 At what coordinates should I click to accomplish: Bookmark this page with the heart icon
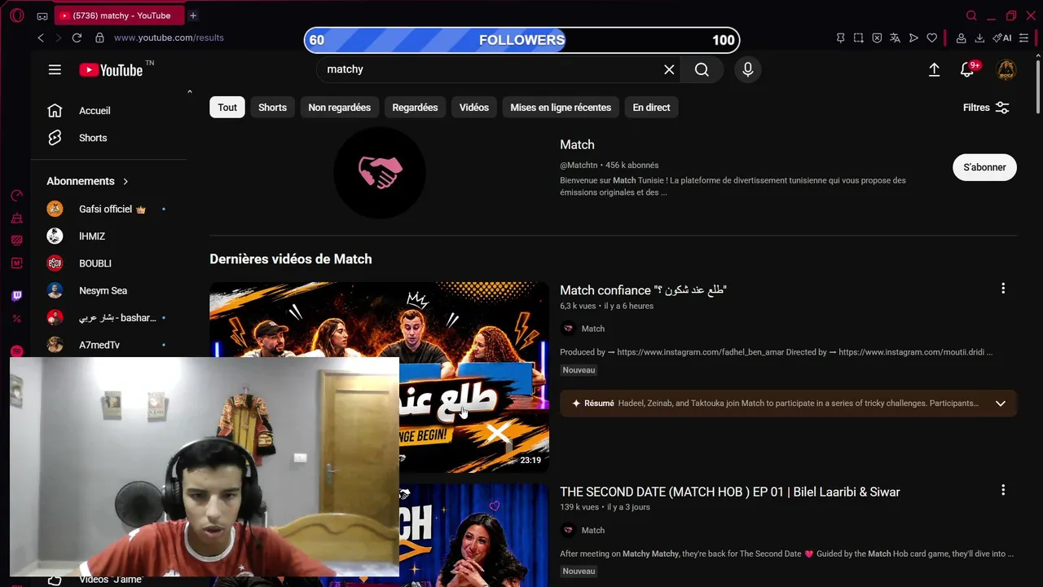tap(932, 38)
